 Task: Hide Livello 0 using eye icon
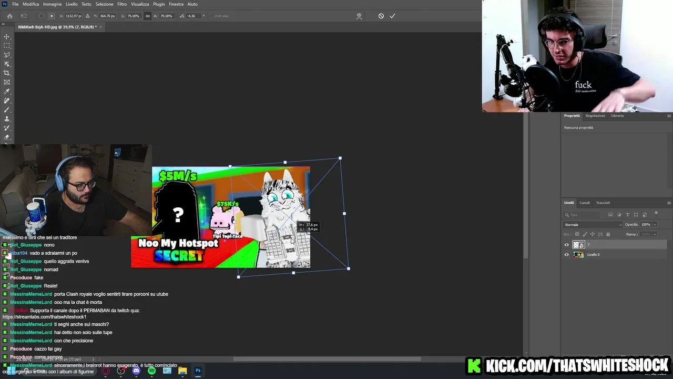[567, 255]
